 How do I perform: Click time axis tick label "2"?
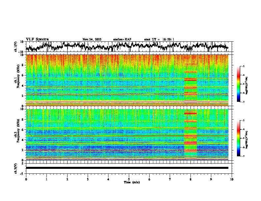pyautogui.click(x=67, y=179)
